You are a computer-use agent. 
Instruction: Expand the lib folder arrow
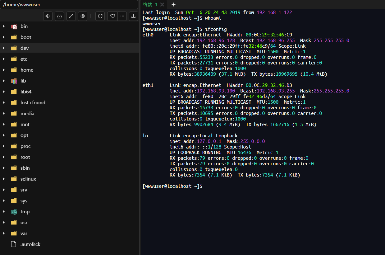pos(4,81)
